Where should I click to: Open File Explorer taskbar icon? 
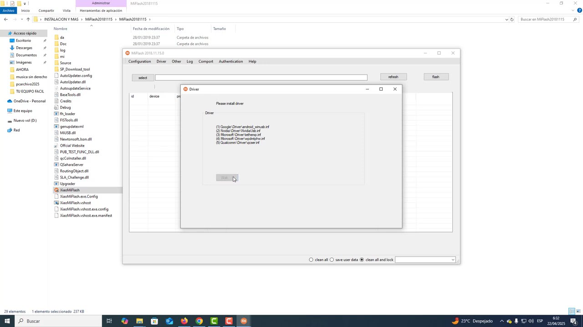click(139, 321)
